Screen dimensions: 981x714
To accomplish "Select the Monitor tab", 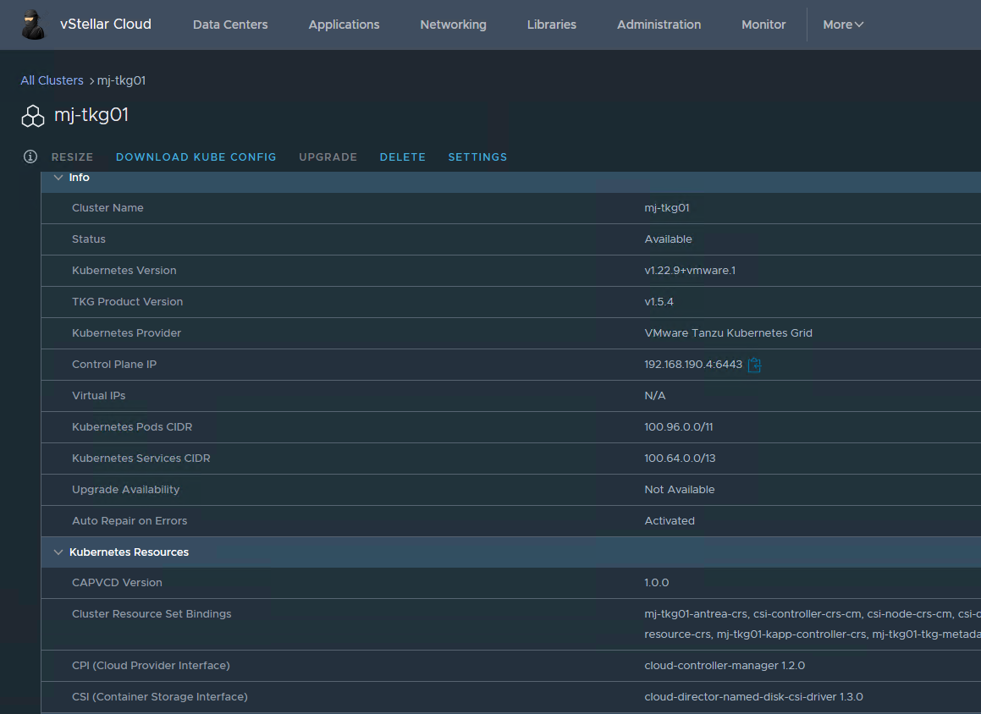I will click(763, 25).
